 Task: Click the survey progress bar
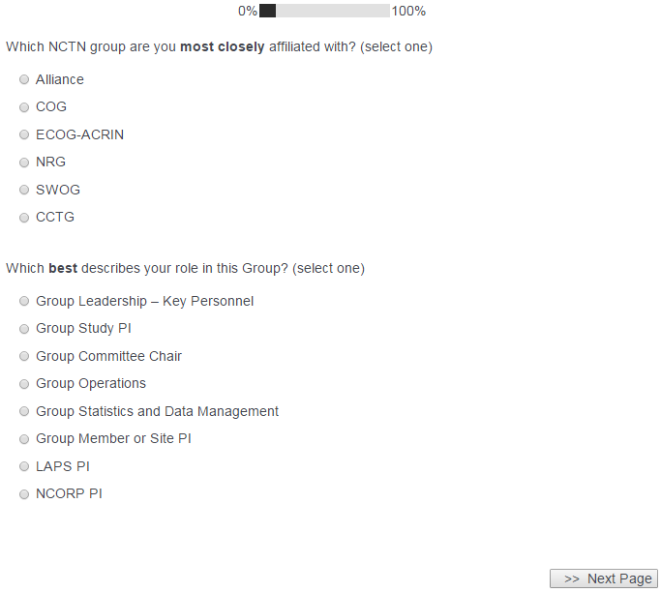coord(324,11)
